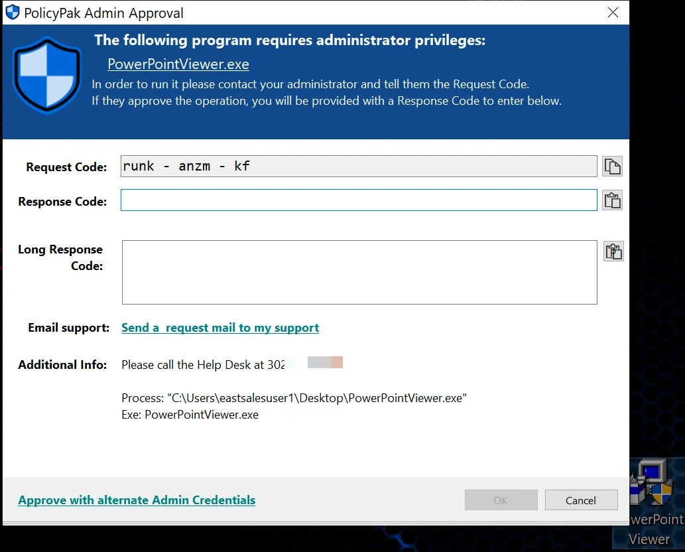Copy the Request Code to clipboard
Viewport: 685px width, 552px height.
point(612,167)
